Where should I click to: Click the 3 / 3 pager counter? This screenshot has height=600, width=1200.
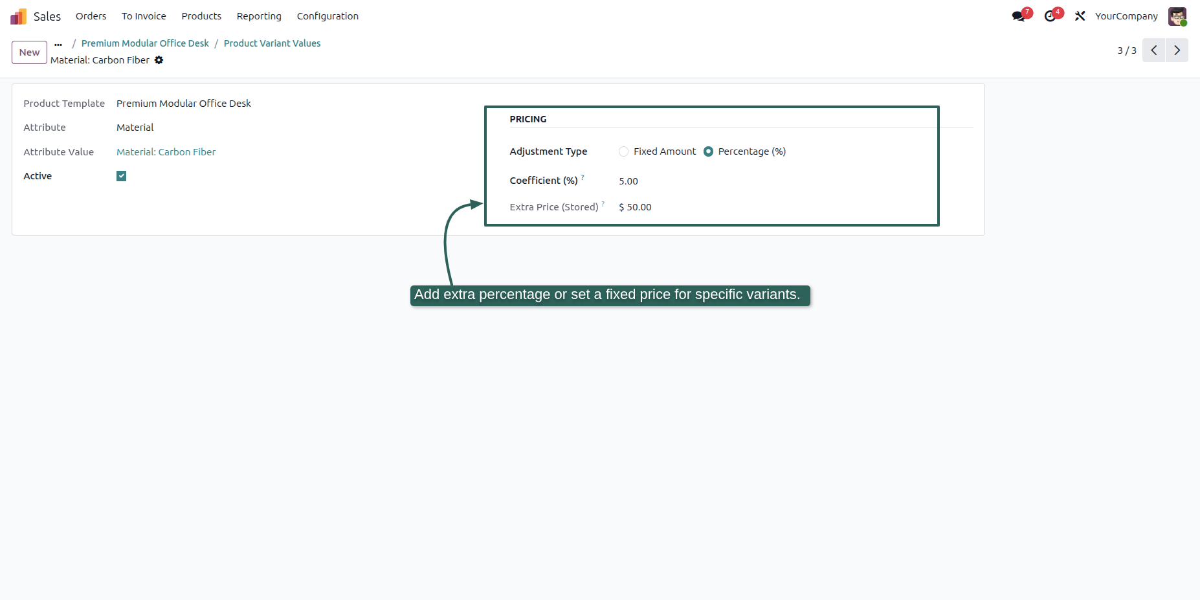[x=1127, y=50]
